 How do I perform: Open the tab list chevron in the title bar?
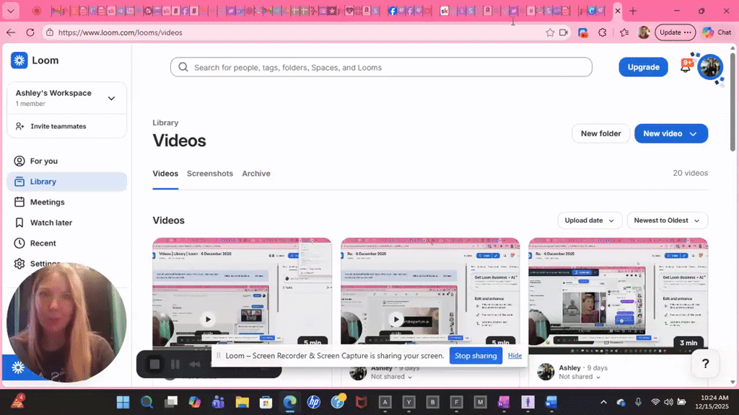[10, 11]
